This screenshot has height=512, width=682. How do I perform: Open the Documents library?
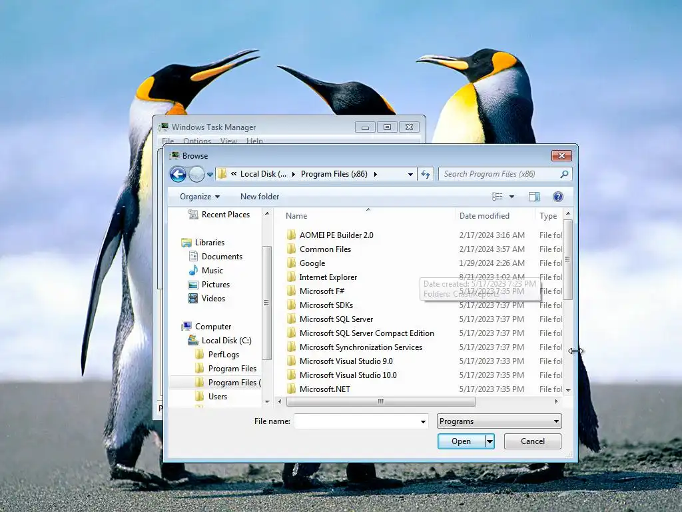(216, 257)
